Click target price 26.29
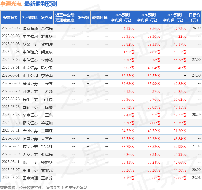This screenshot has width=202, height=190. tap(196, 115)
